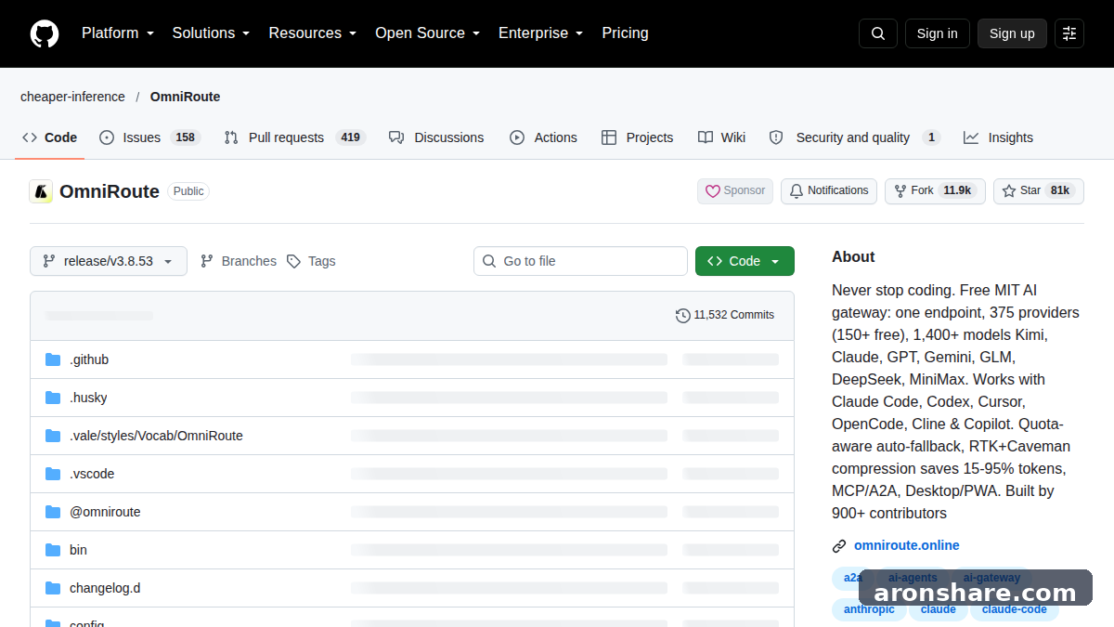View the 11,532 Commits history
This screenshot has height=627, width=1114.
point(725,315)
